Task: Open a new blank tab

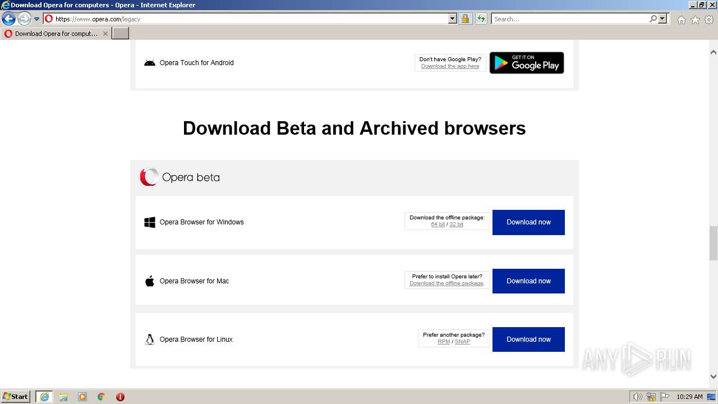Action: pos(121,34)
